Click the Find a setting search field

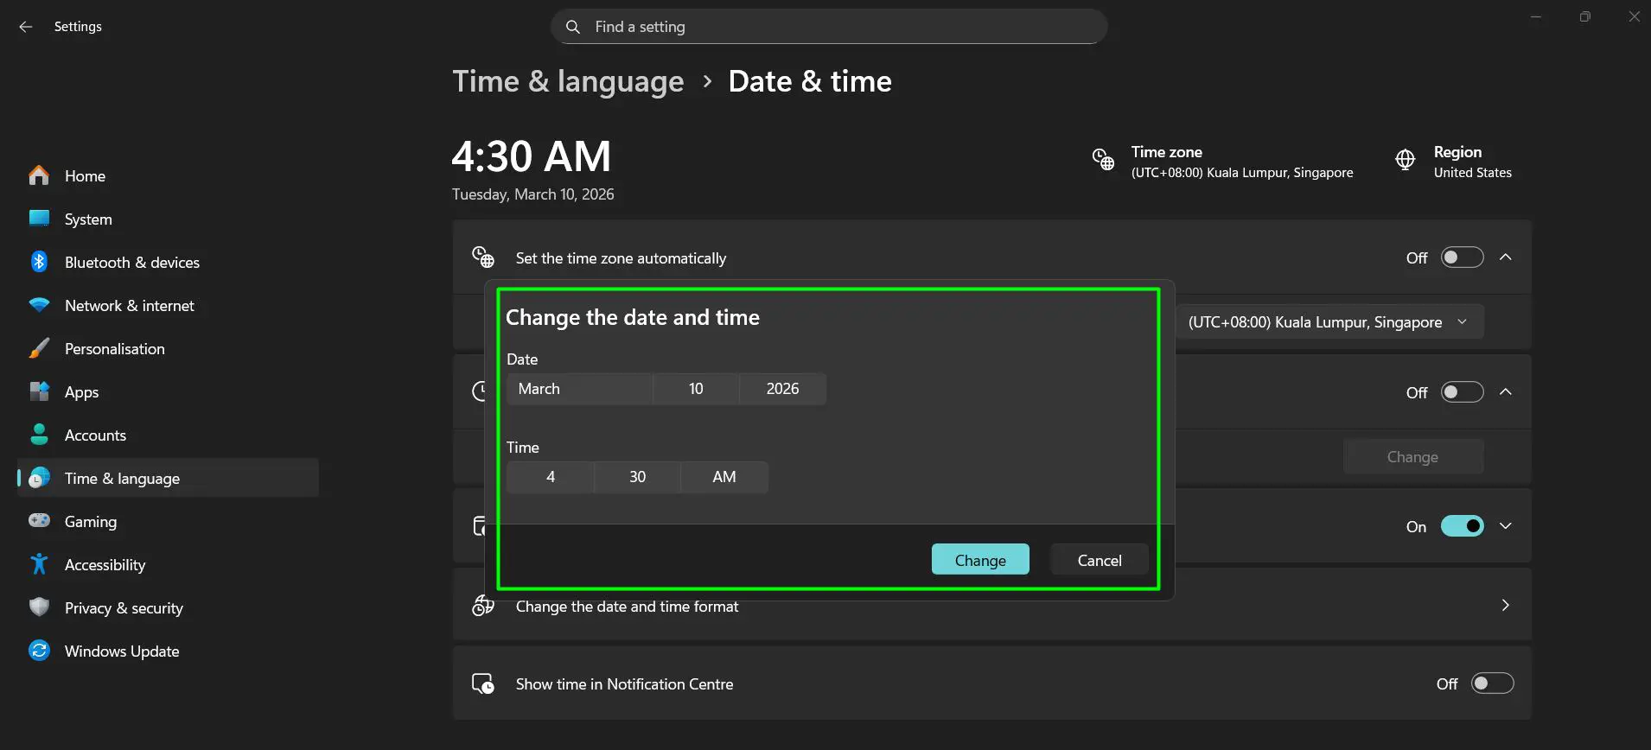(829, 27)
